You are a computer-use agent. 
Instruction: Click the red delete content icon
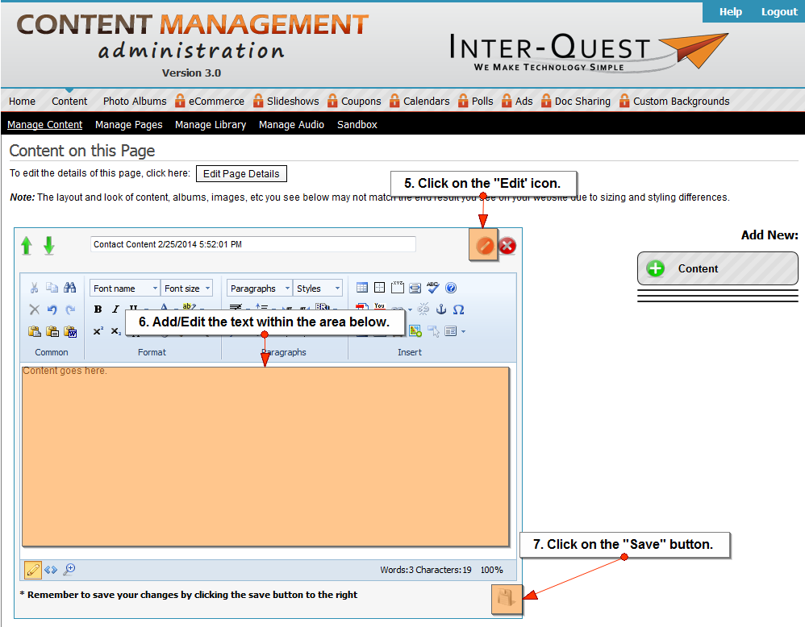click(x=507, y=246)
